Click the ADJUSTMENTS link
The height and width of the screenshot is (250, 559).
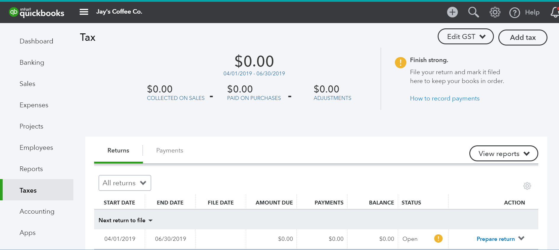click(x=332, y=98)
